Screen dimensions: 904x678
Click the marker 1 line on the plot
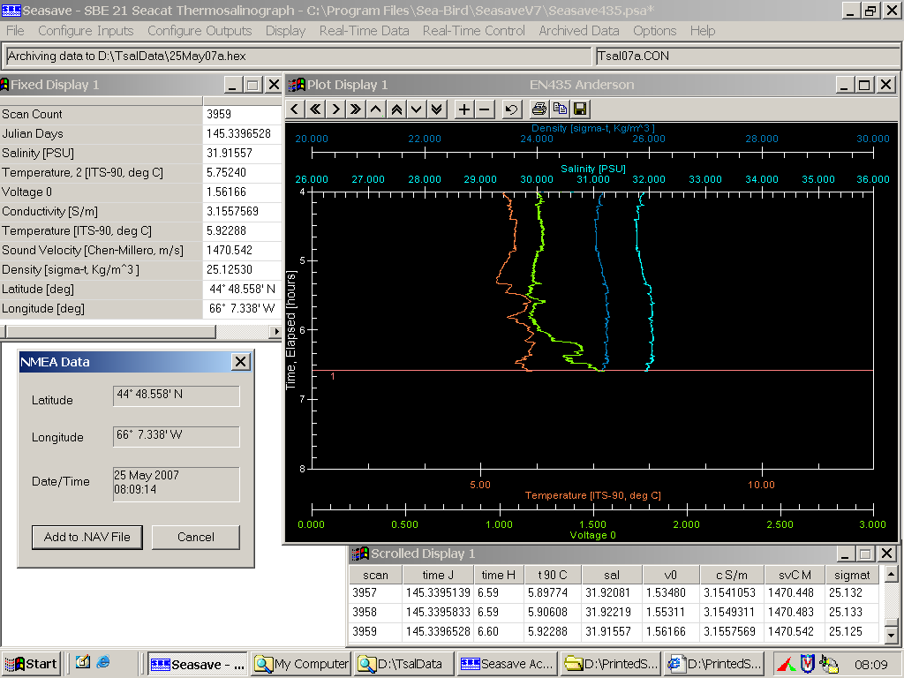pyautogui.click(x=592, y=371)
